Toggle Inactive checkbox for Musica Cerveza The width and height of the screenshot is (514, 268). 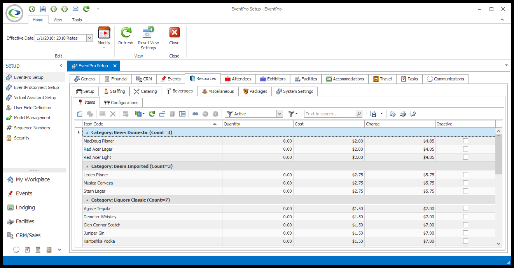[x=465, y=183]
